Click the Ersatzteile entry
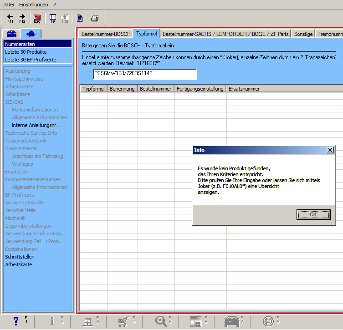 tap(16, 172)
